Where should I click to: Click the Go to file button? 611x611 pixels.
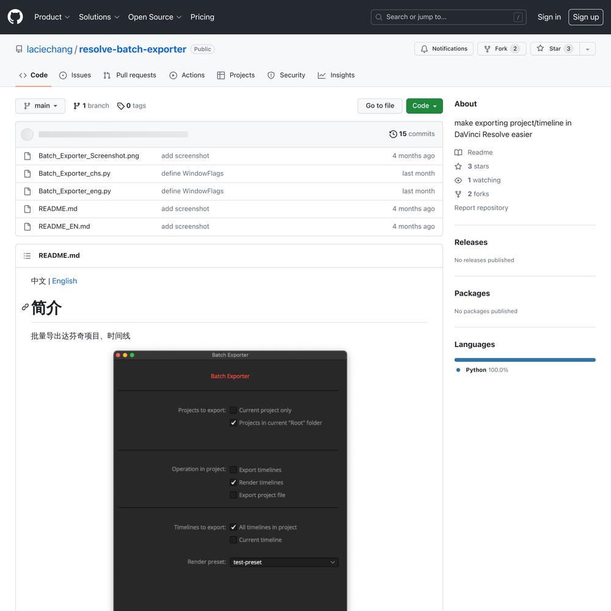tap(380, 106)
